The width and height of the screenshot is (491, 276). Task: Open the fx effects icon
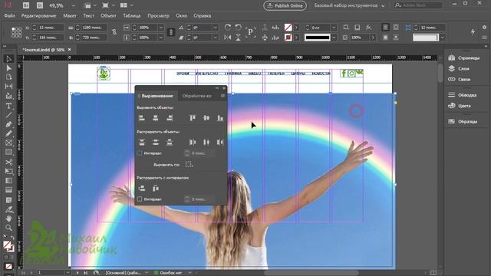pyautogui.click(x=368, y=28)
